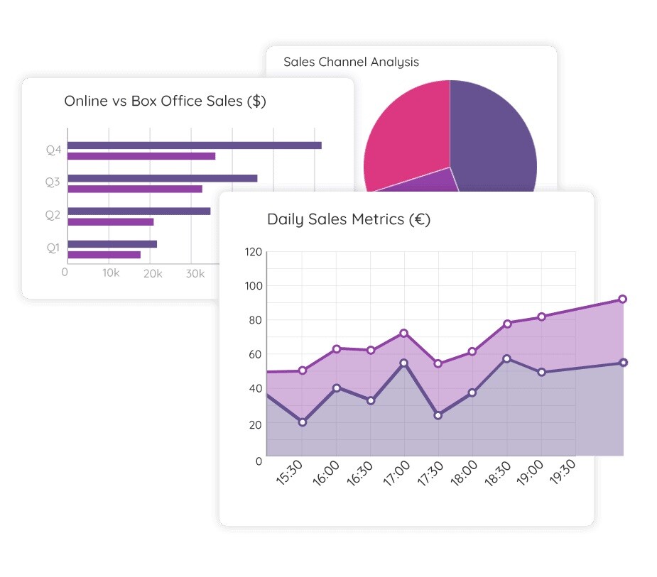Click the "Daily Sales Metrics (€)" title
The width and height of the screenshot is (657, 577).
coord(349,219)
